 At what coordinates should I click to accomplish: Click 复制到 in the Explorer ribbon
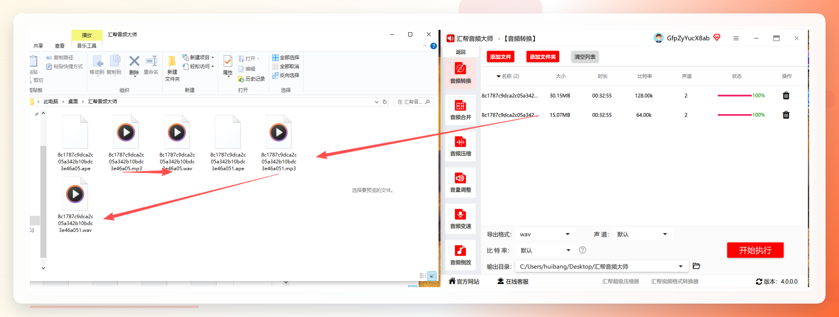114,66
